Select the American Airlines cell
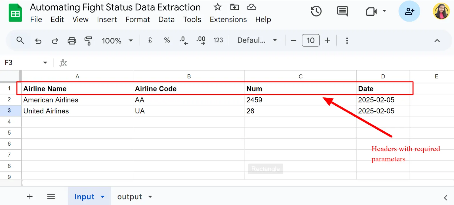454x205 pixels. [77, 100]
